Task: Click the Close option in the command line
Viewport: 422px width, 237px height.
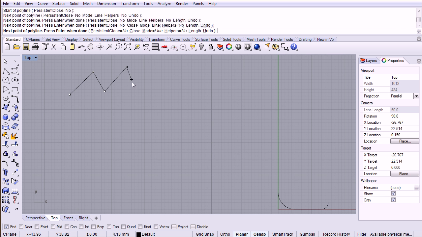Action: pyautogui.click(x=135, y=31)
